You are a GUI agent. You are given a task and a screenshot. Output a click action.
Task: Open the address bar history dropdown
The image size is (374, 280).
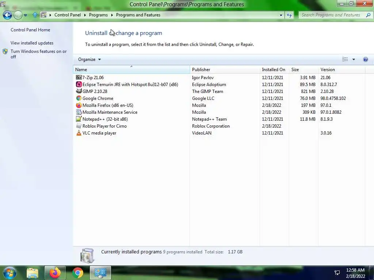[x=281, y=15]
